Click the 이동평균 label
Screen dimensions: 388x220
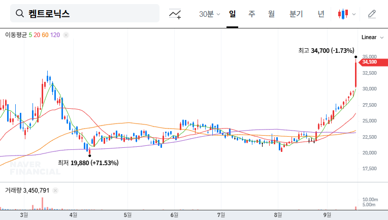pyautogui.click(x=16, y=35)
